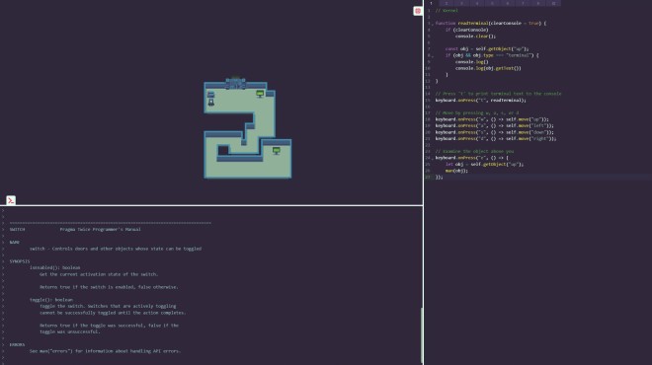Click 'Returns true if the switch is enabled' line
Image resolution: width=652 pixels, height=365 pixels.
[x=109, y=287]
